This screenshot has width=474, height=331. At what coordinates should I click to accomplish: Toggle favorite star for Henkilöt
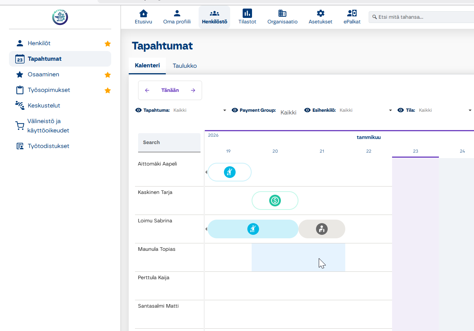point(108,44)
